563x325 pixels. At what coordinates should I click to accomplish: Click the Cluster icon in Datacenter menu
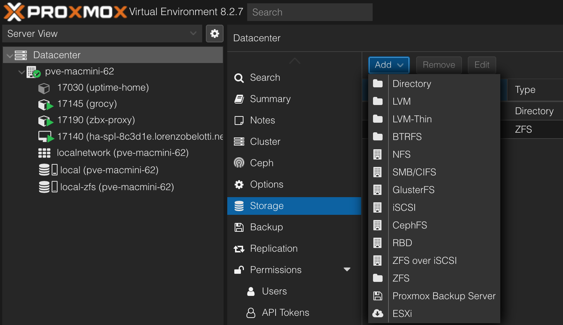[x=239, y=141]
